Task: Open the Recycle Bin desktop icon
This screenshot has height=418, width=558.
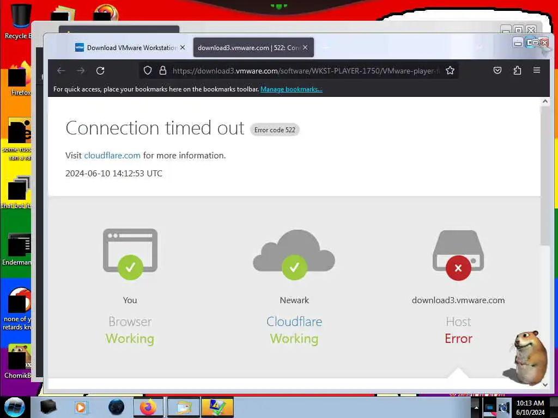Action: [18, 21]
